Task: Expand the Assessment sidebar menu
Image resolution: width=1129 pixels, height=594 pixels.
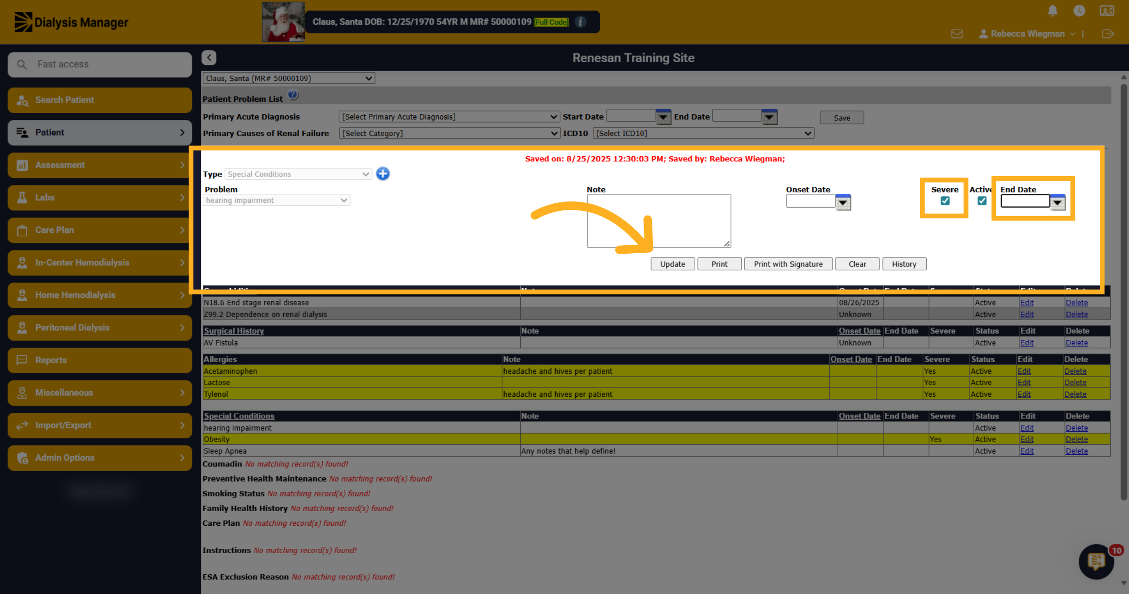Action: pyautogui.click(x=100, y=165)
